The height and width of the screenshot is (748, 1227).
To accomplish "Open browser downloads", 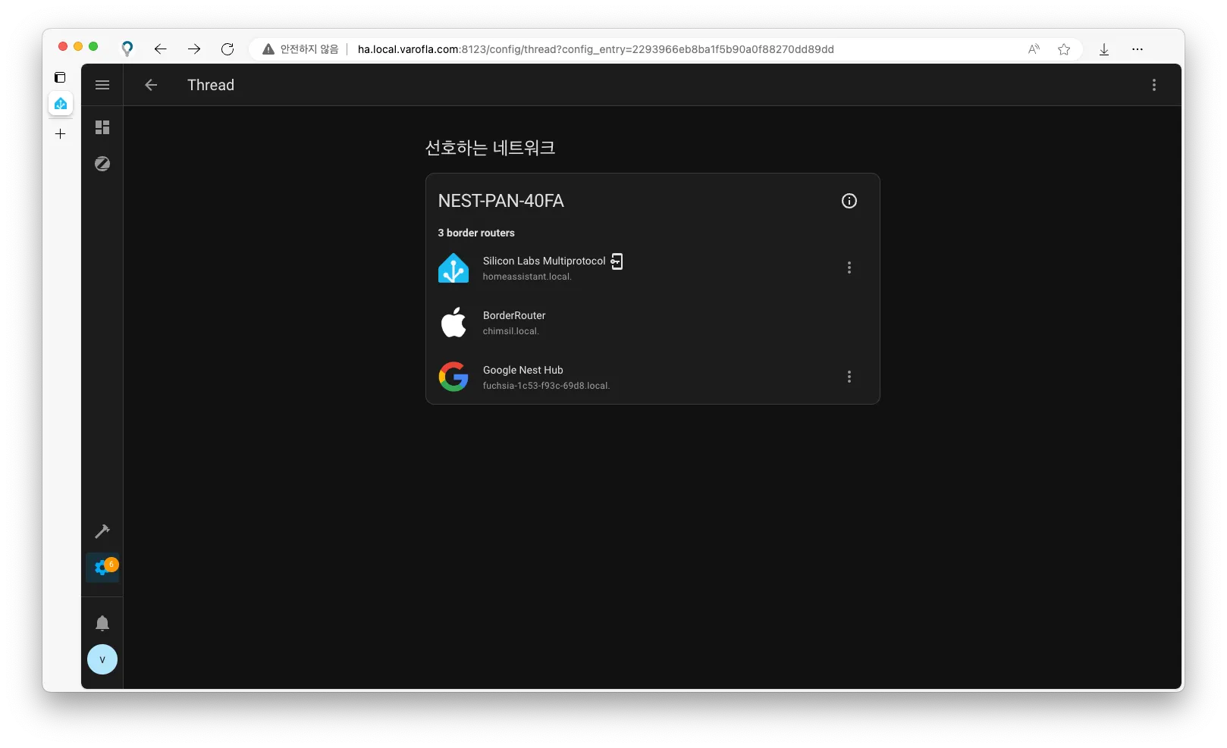I will (x=1104, y=49).
